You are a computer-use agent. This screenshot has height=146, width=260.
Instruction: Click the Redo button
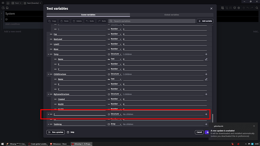102,21
